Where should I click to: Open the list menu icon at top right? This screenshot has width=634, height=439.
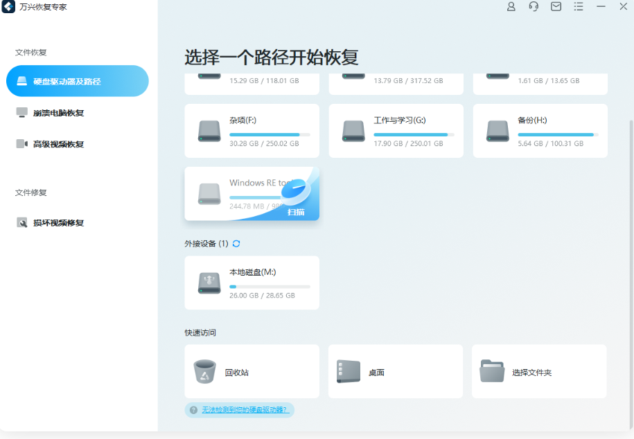coord(579,7)
